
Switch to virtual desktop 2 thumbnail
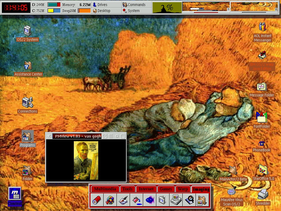click(x=254, y=7)
